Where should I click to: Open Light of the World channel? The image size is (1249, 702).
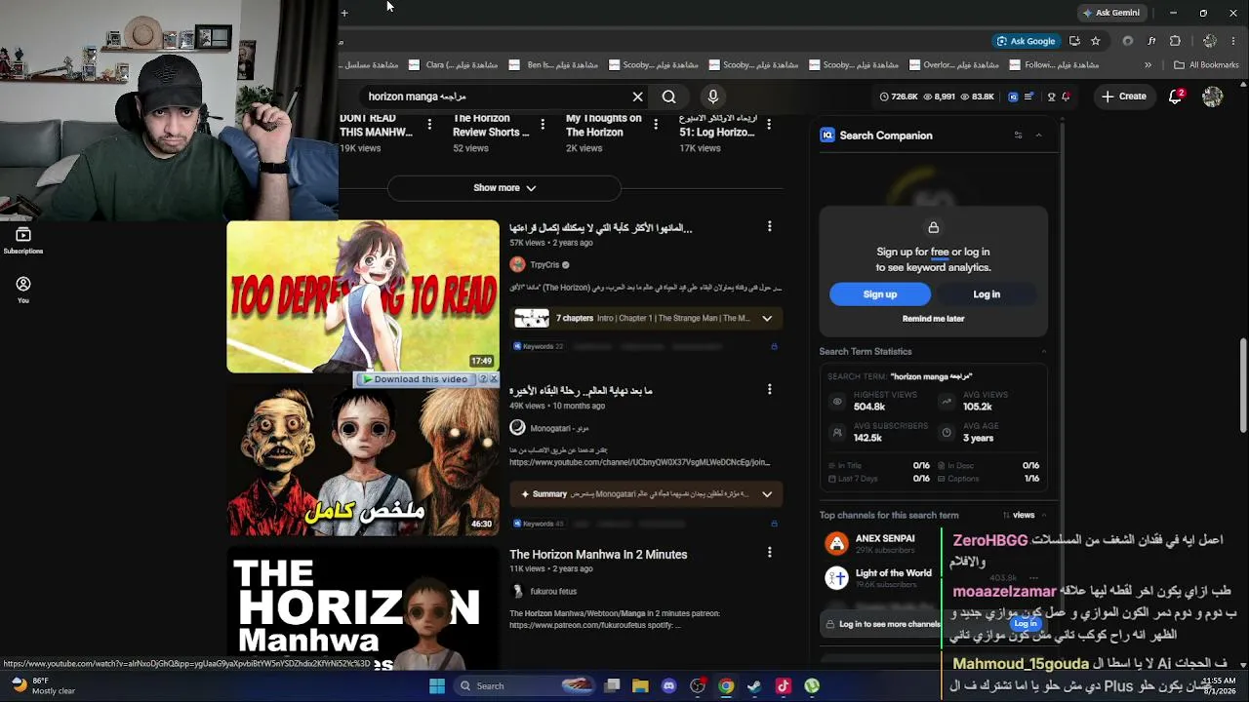894,572
